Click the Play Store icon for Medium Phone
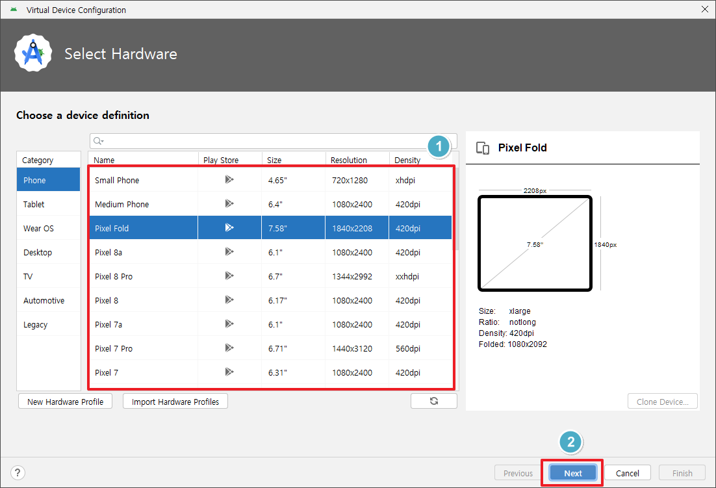Viewport: 716px width, 488px height. pos(229,203)
